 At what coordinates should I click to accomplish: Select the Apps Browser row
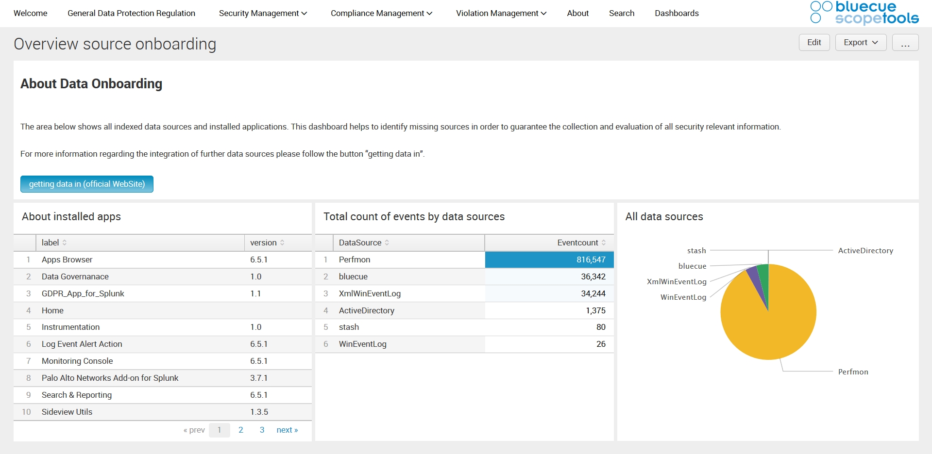[x=163, y=259]
